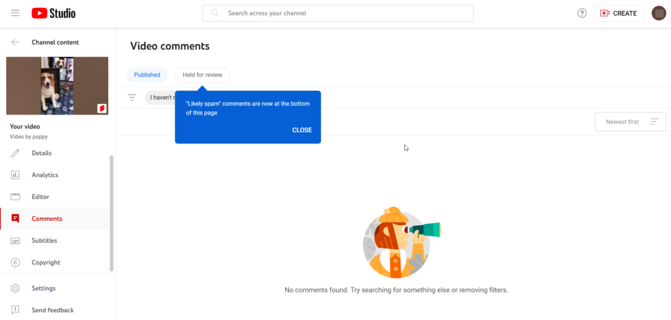The image size is (671, 320).
Task: Open the Analytics section in the sidebar
Action: coord(45,175)
